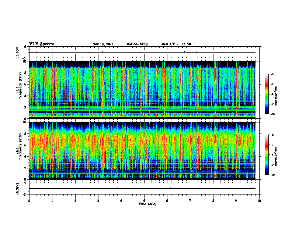
Task: Click the 'Time (min)' x-axis label
Action: point(147,204)
